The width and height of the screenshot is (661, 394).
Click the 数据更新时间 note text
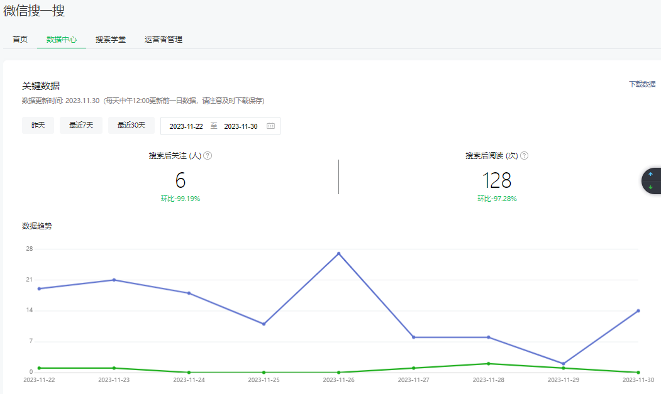click(x=143, y=101)
